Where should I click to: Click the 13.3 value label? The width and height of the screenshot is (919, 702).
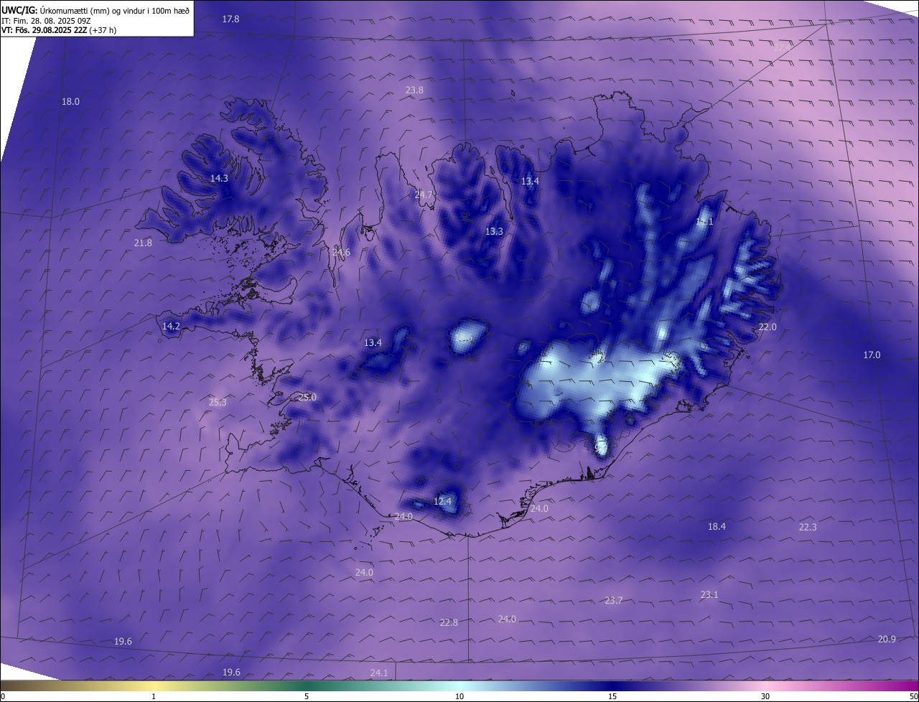[494, 232]
